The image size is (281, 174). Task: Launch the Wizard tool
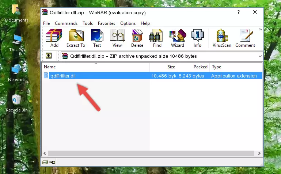pos(178,38)
